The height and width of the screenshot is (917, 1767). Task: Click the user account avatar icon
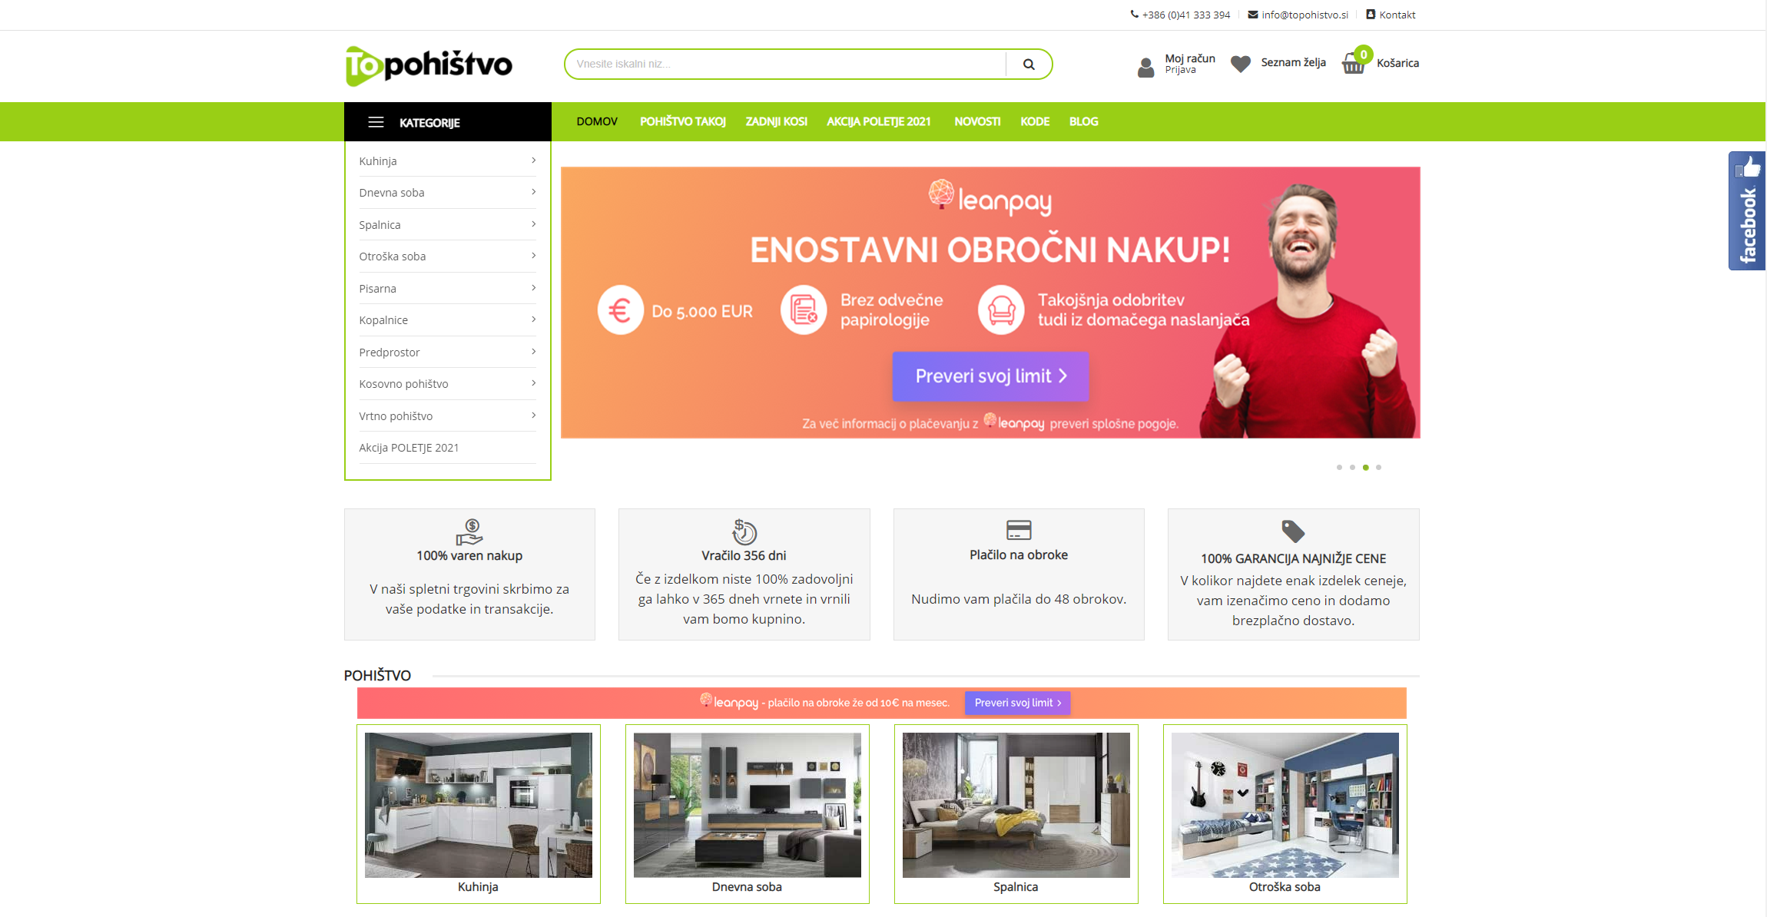[x=1145, y=68]
